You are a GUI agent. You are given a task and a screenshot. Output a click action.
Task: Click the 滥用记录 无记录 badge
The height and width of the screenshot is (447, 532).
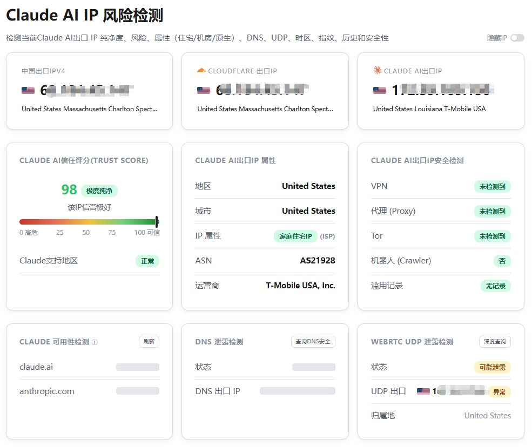coord(496,286)
